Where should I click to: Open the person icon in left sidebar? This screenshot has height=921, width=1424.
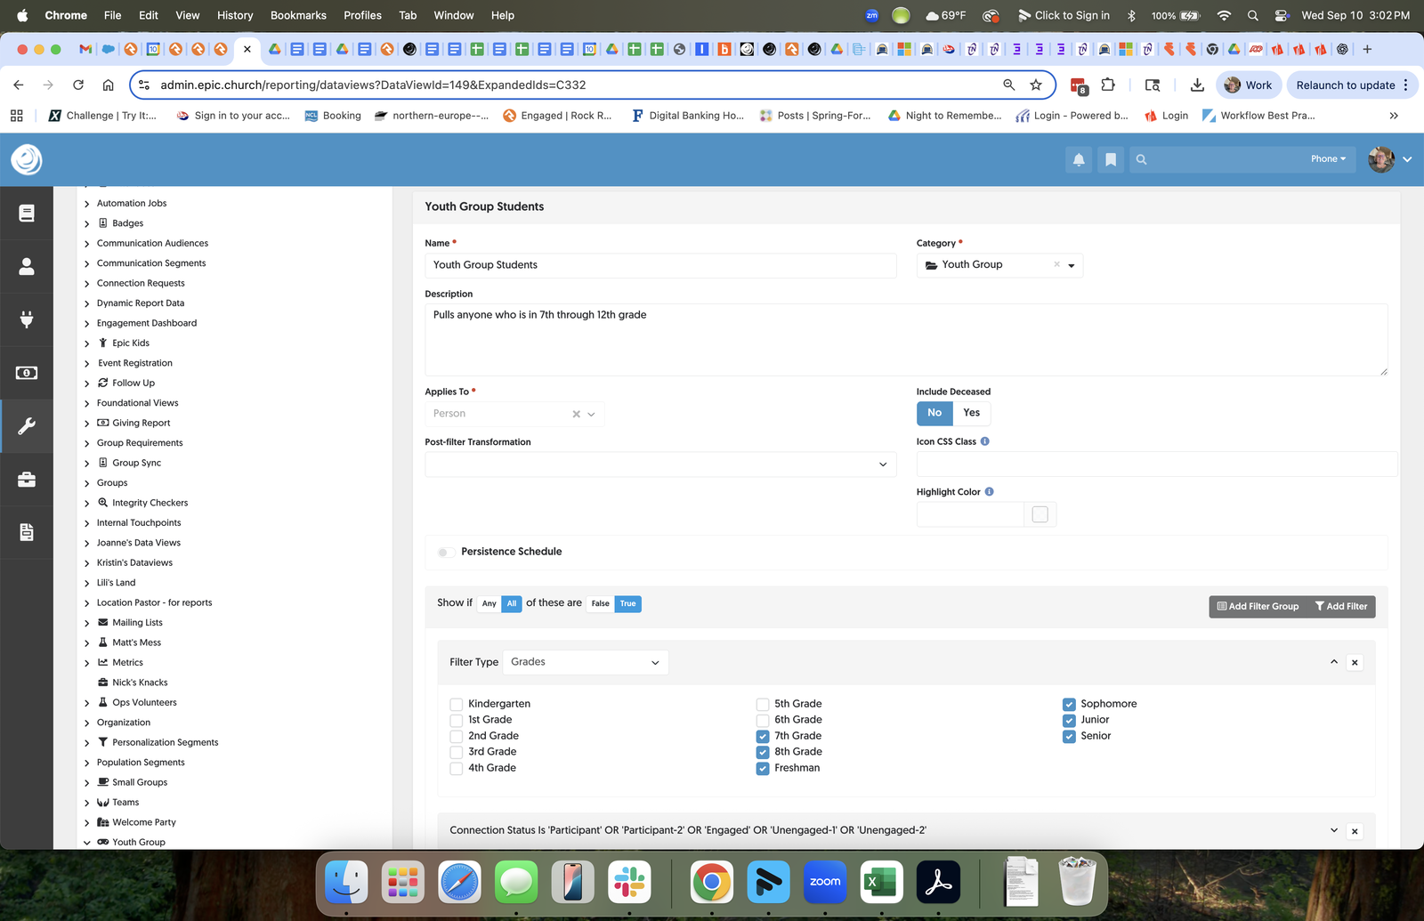point(27,266)
